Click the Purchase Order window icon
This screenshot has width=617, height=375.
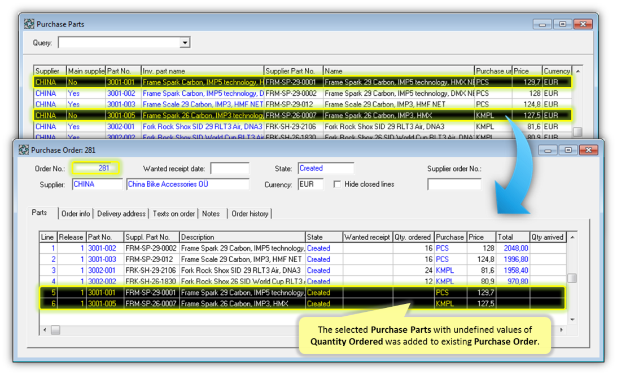(x=23, y=149)
